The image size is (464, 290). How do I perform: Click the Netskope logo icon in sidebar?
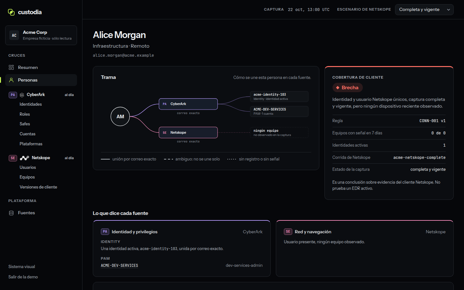[24, 158]
